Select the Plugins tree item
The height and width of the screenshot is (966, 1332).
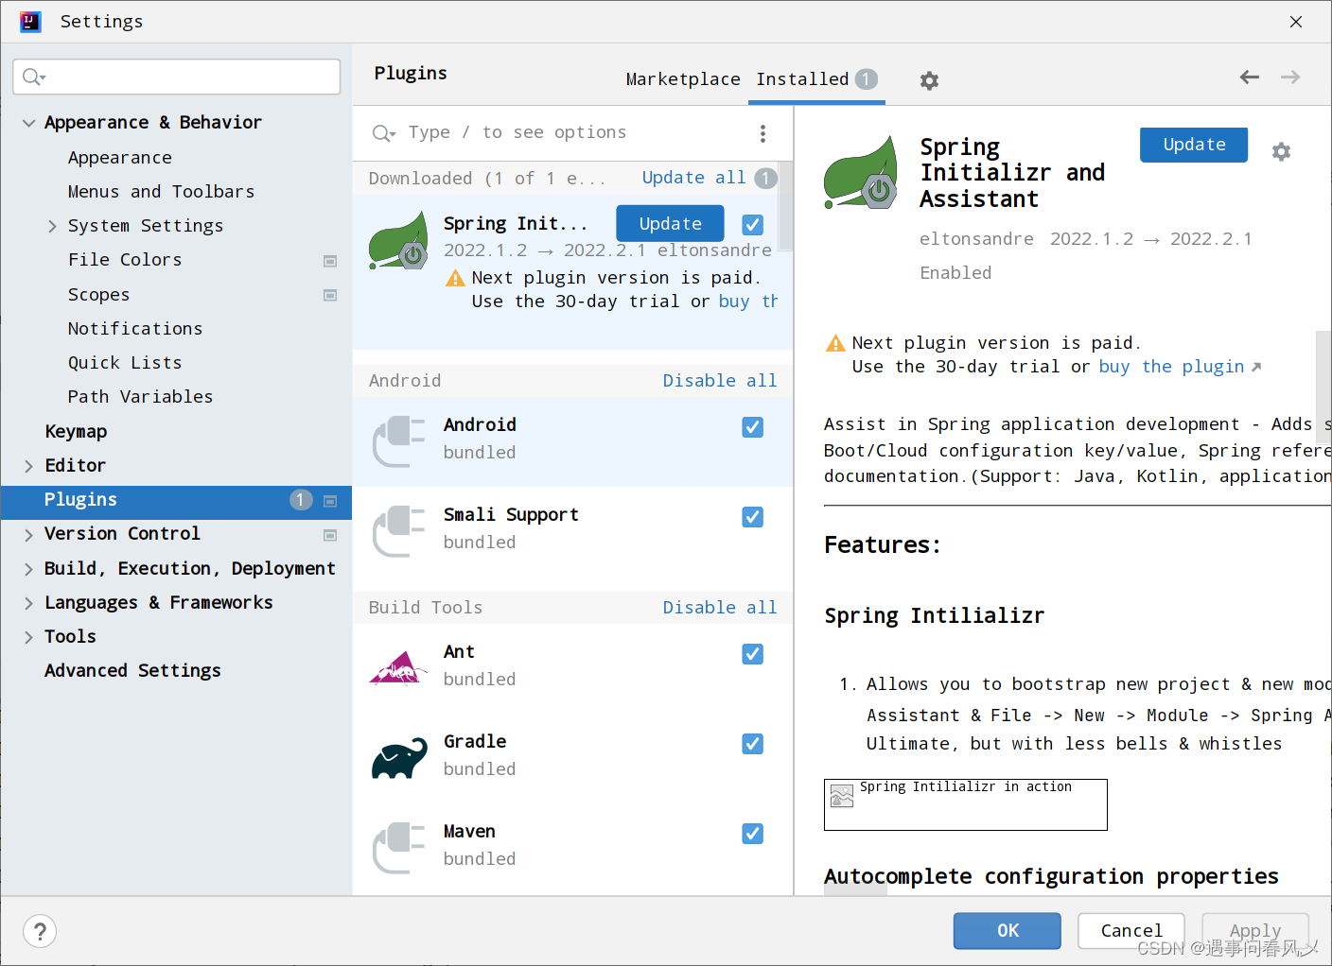point(176,503)
